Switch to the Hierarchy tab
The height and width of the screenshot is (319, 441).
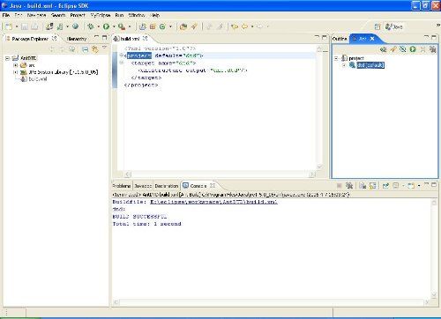click(77, 39)
